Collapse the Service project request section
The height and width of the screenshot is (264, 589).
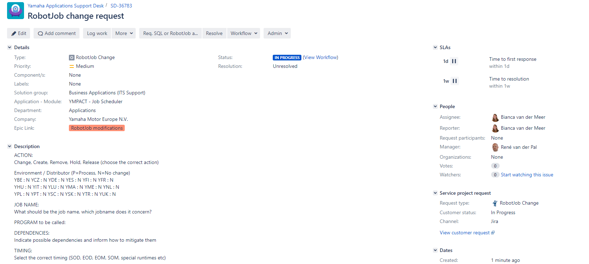[x=435, y=193]
